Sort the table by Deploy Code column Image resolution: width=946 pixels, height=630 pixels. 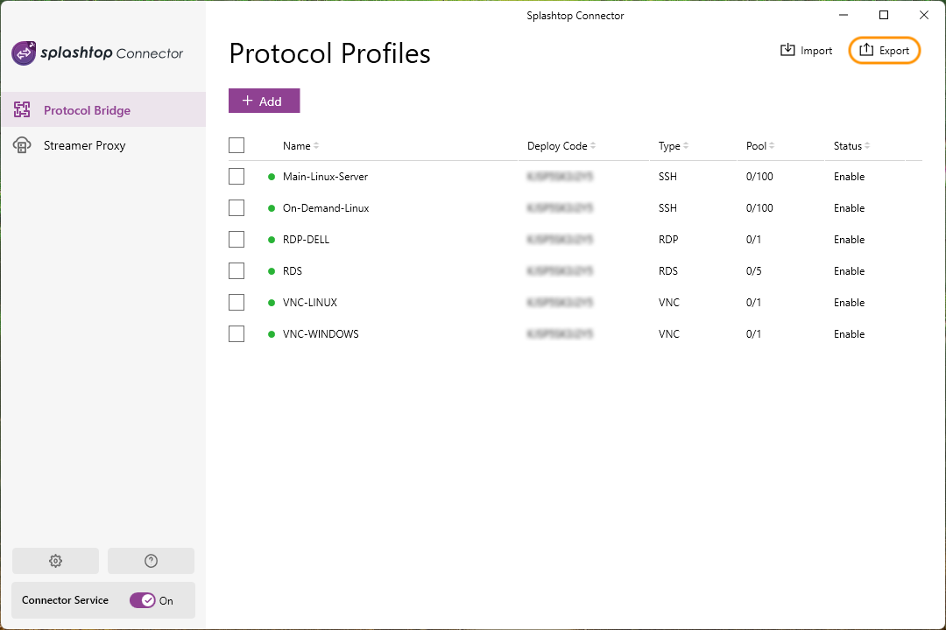(x=561, y=146)
